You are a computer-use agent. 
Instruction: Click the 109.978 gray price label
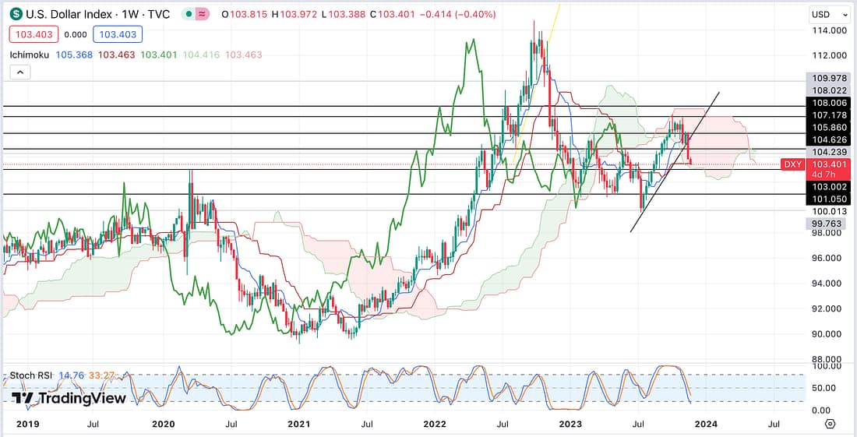829,78
